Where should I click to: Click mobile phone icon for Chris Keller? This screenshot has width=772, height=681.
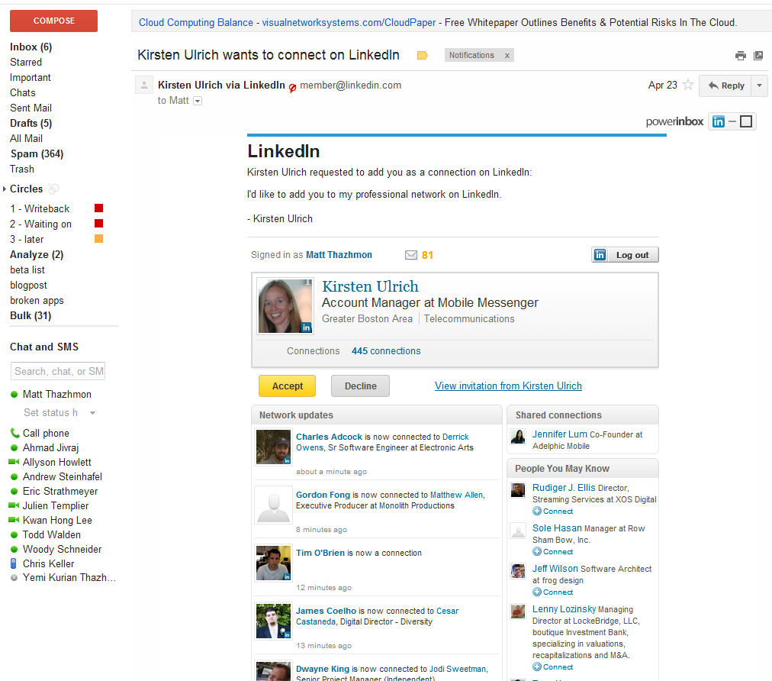tap(14, 563)
